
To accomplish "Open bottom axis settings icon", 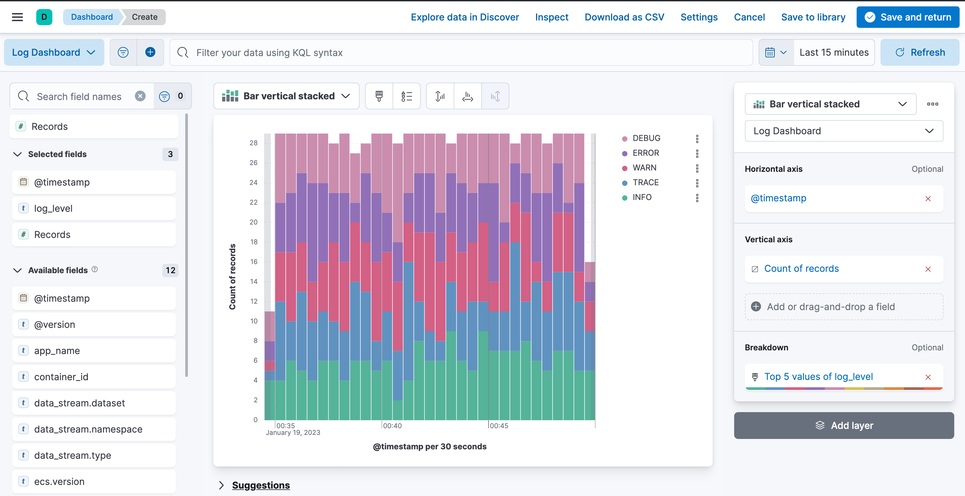I will [x=467, y=96].
